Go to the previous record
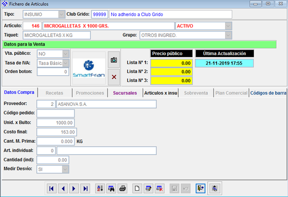Viewport: 288px width, 197px height. point(63,188)
